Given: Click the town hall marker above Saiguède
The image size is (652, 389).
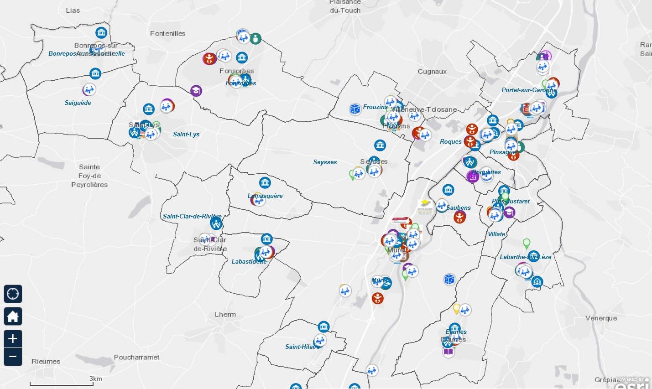Looking at the screenshot, I should point(95,73).
